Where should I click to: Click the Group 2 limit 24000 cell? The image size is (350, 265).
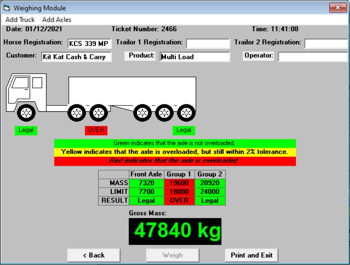(x=210, y=192)
